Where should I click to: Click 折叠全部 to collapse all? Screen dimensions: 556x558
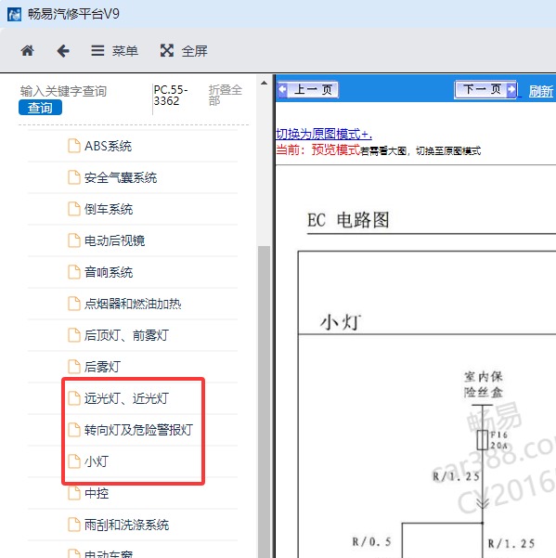(x=226, y=95)
